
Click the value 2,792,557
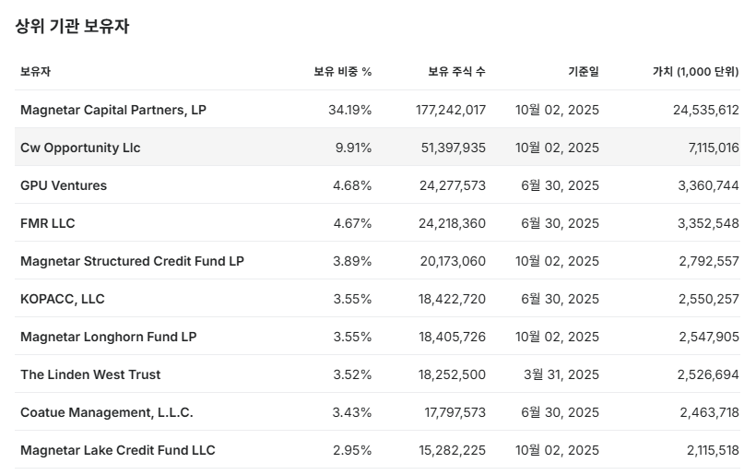click(x=709, y=261)
